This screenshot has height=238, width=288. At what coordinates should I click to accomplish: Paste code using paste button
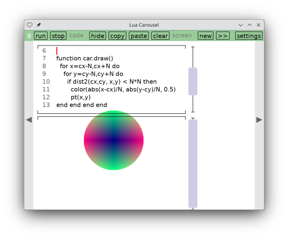pyautogui.click(x=139, y=36)
